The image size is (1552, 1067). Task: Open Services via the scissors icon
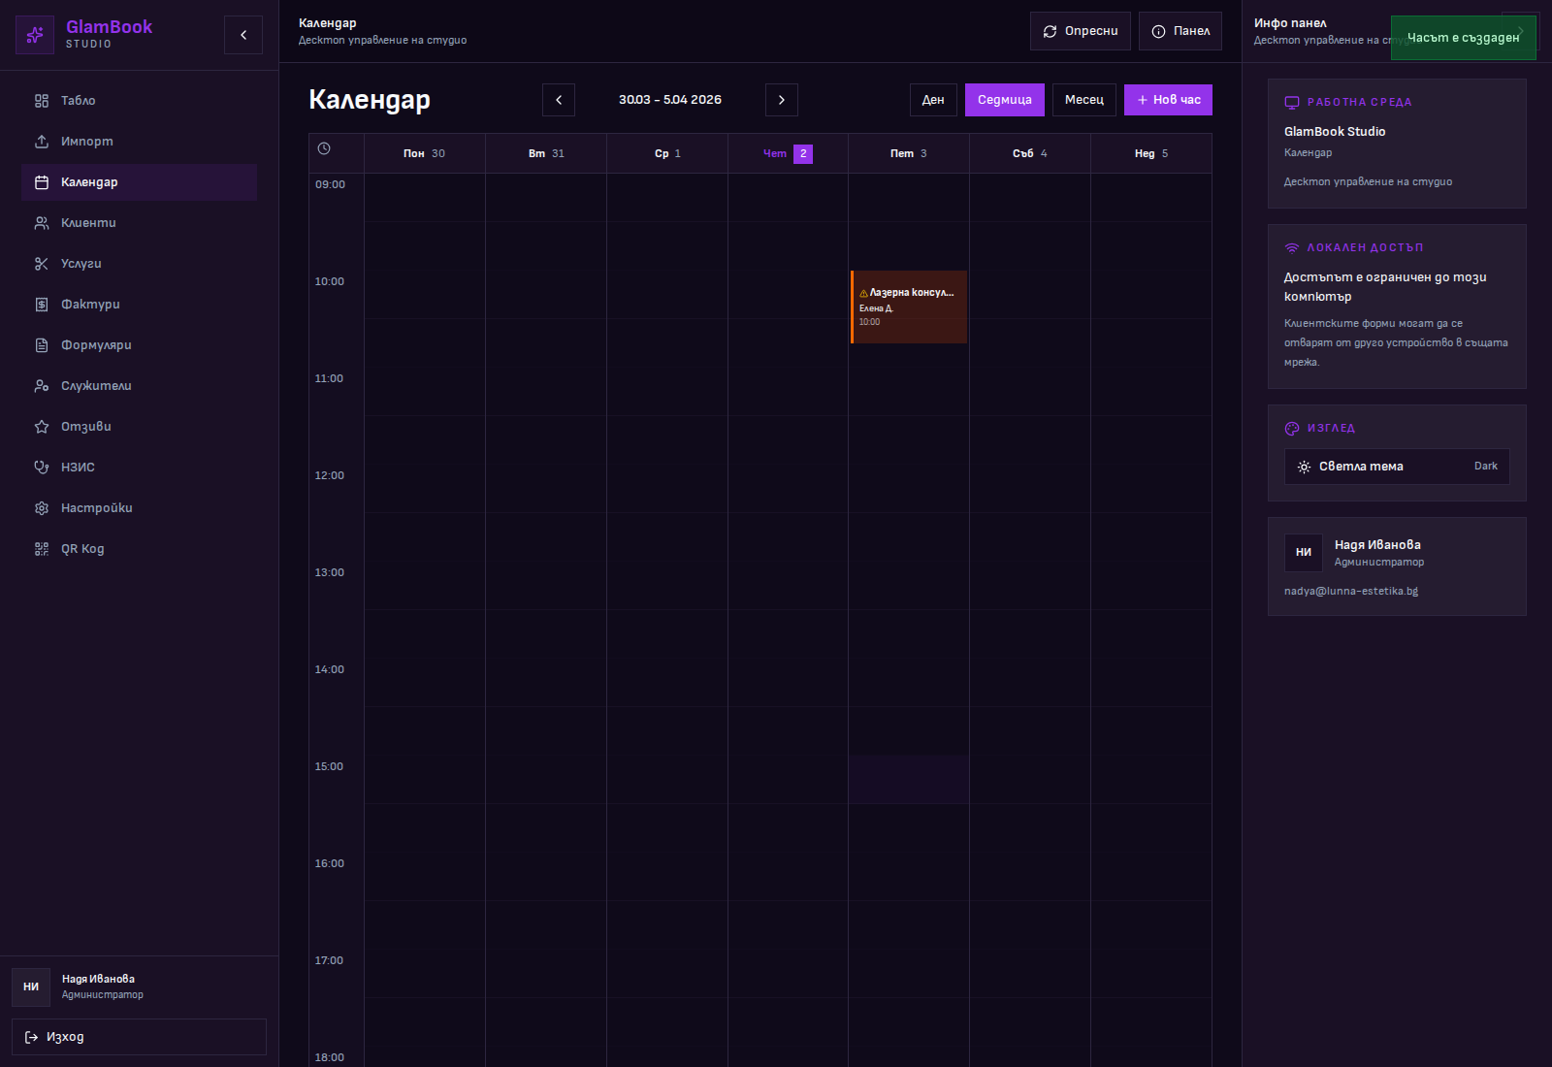[42, 264]
